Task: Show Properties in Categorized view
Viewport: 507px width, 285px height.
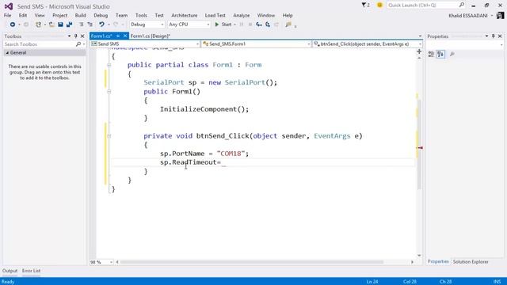Action: click(x=431, y=55)
